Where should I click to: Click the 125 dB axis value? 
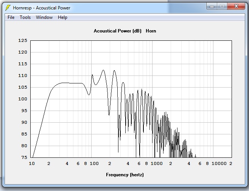(23, 40)
